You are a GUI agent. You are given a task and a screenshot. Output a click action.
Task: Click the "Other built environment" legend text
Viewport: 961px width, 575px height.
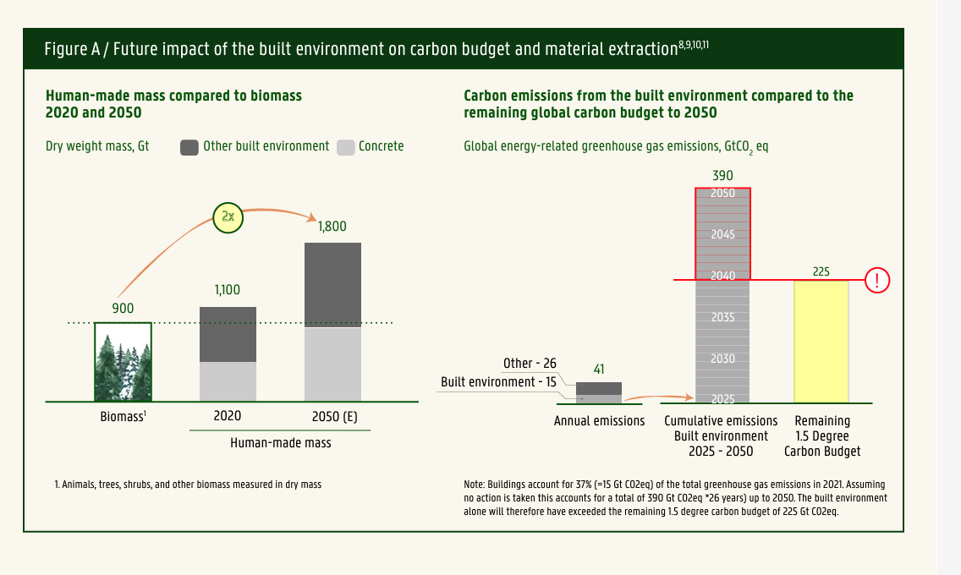tap(266, 146)
